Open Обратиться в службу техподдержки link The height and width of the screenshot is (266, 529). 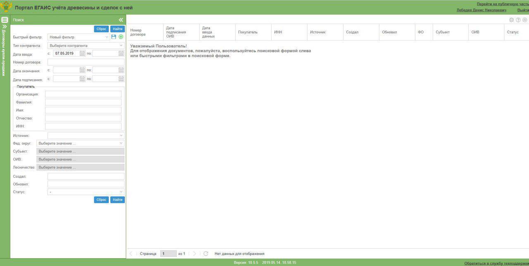(496, 263)
